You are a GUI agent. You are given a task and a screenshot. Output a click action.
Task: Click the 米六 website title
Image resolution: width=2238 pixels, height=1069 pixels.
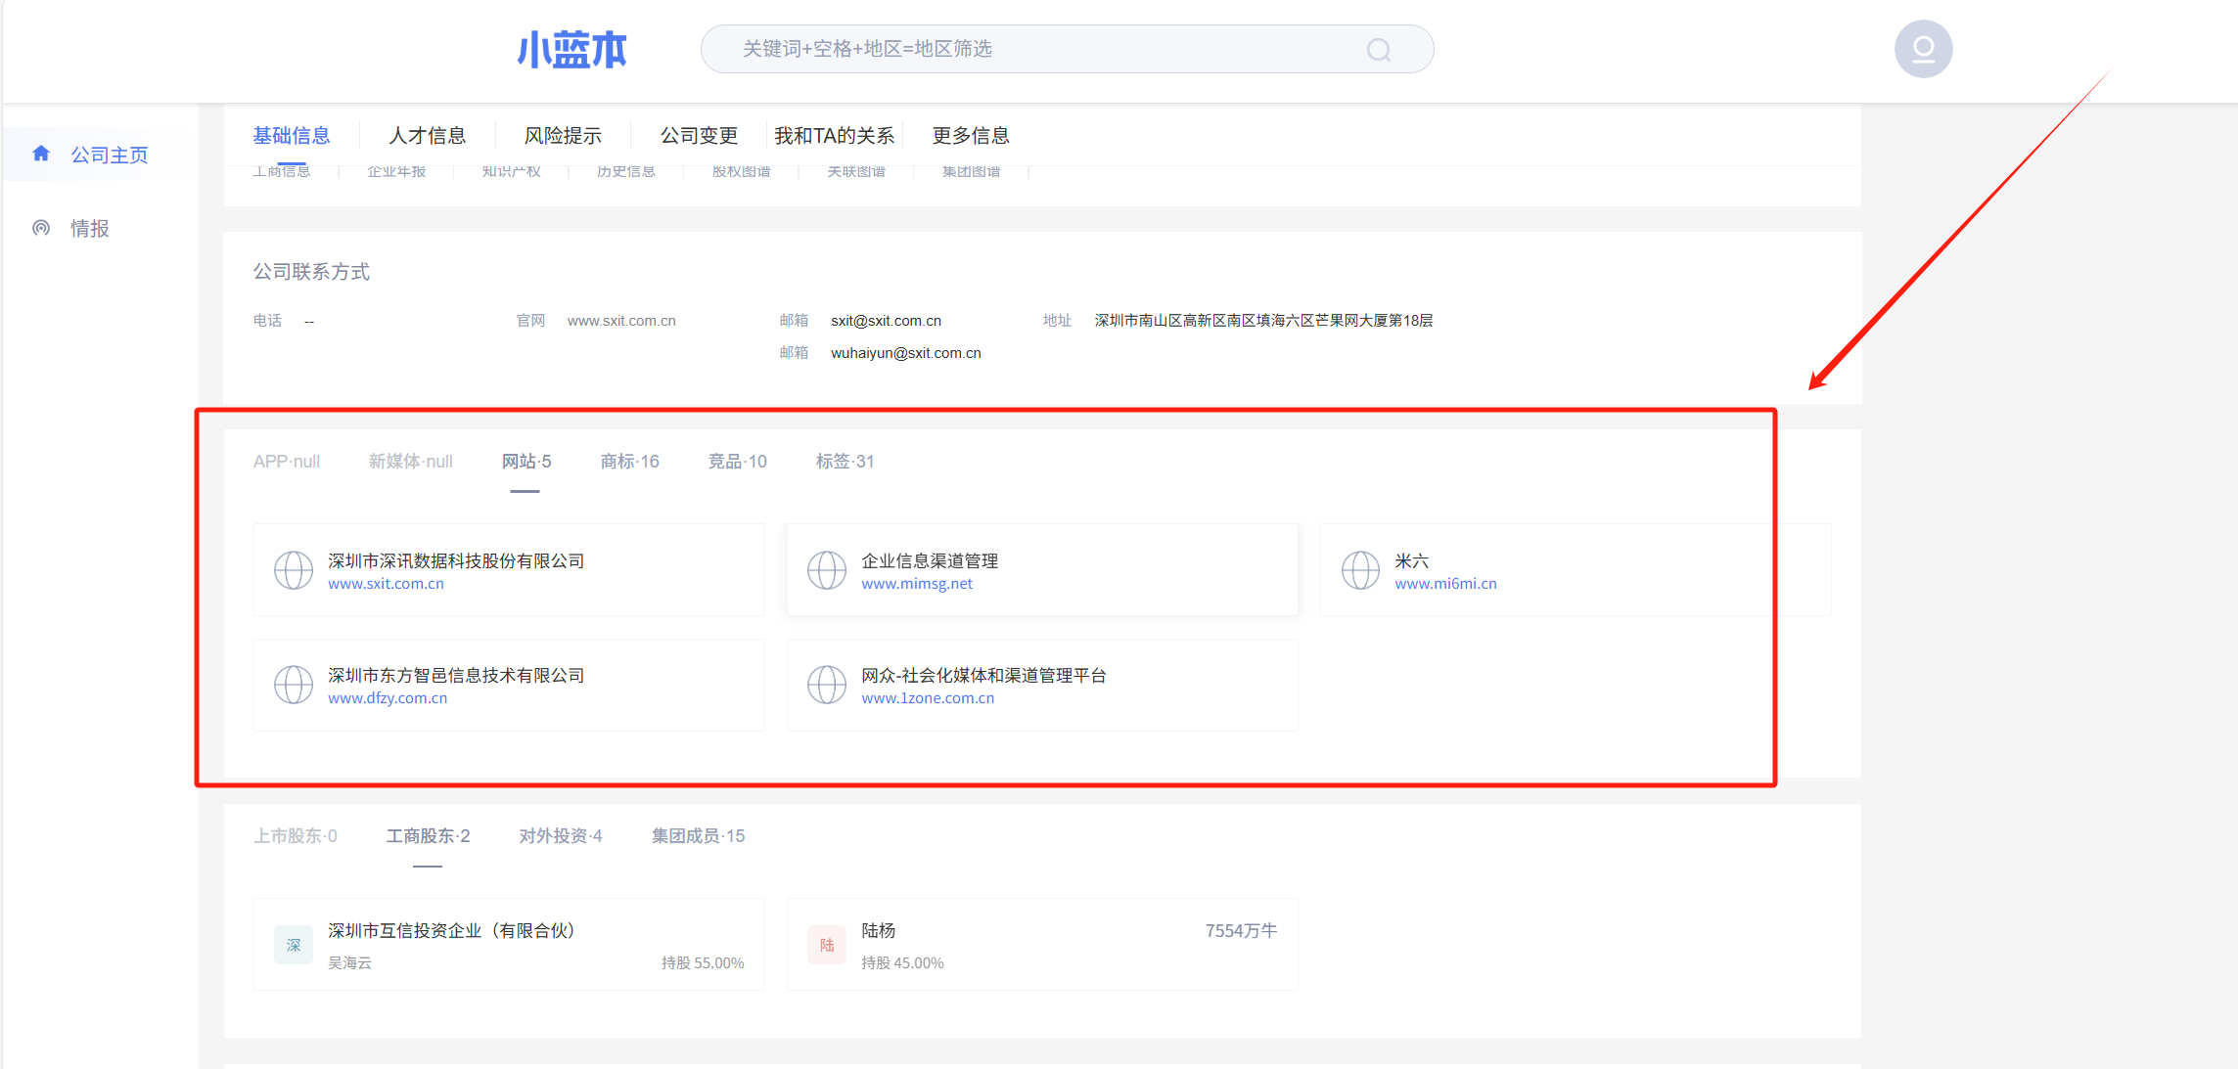1412,560
